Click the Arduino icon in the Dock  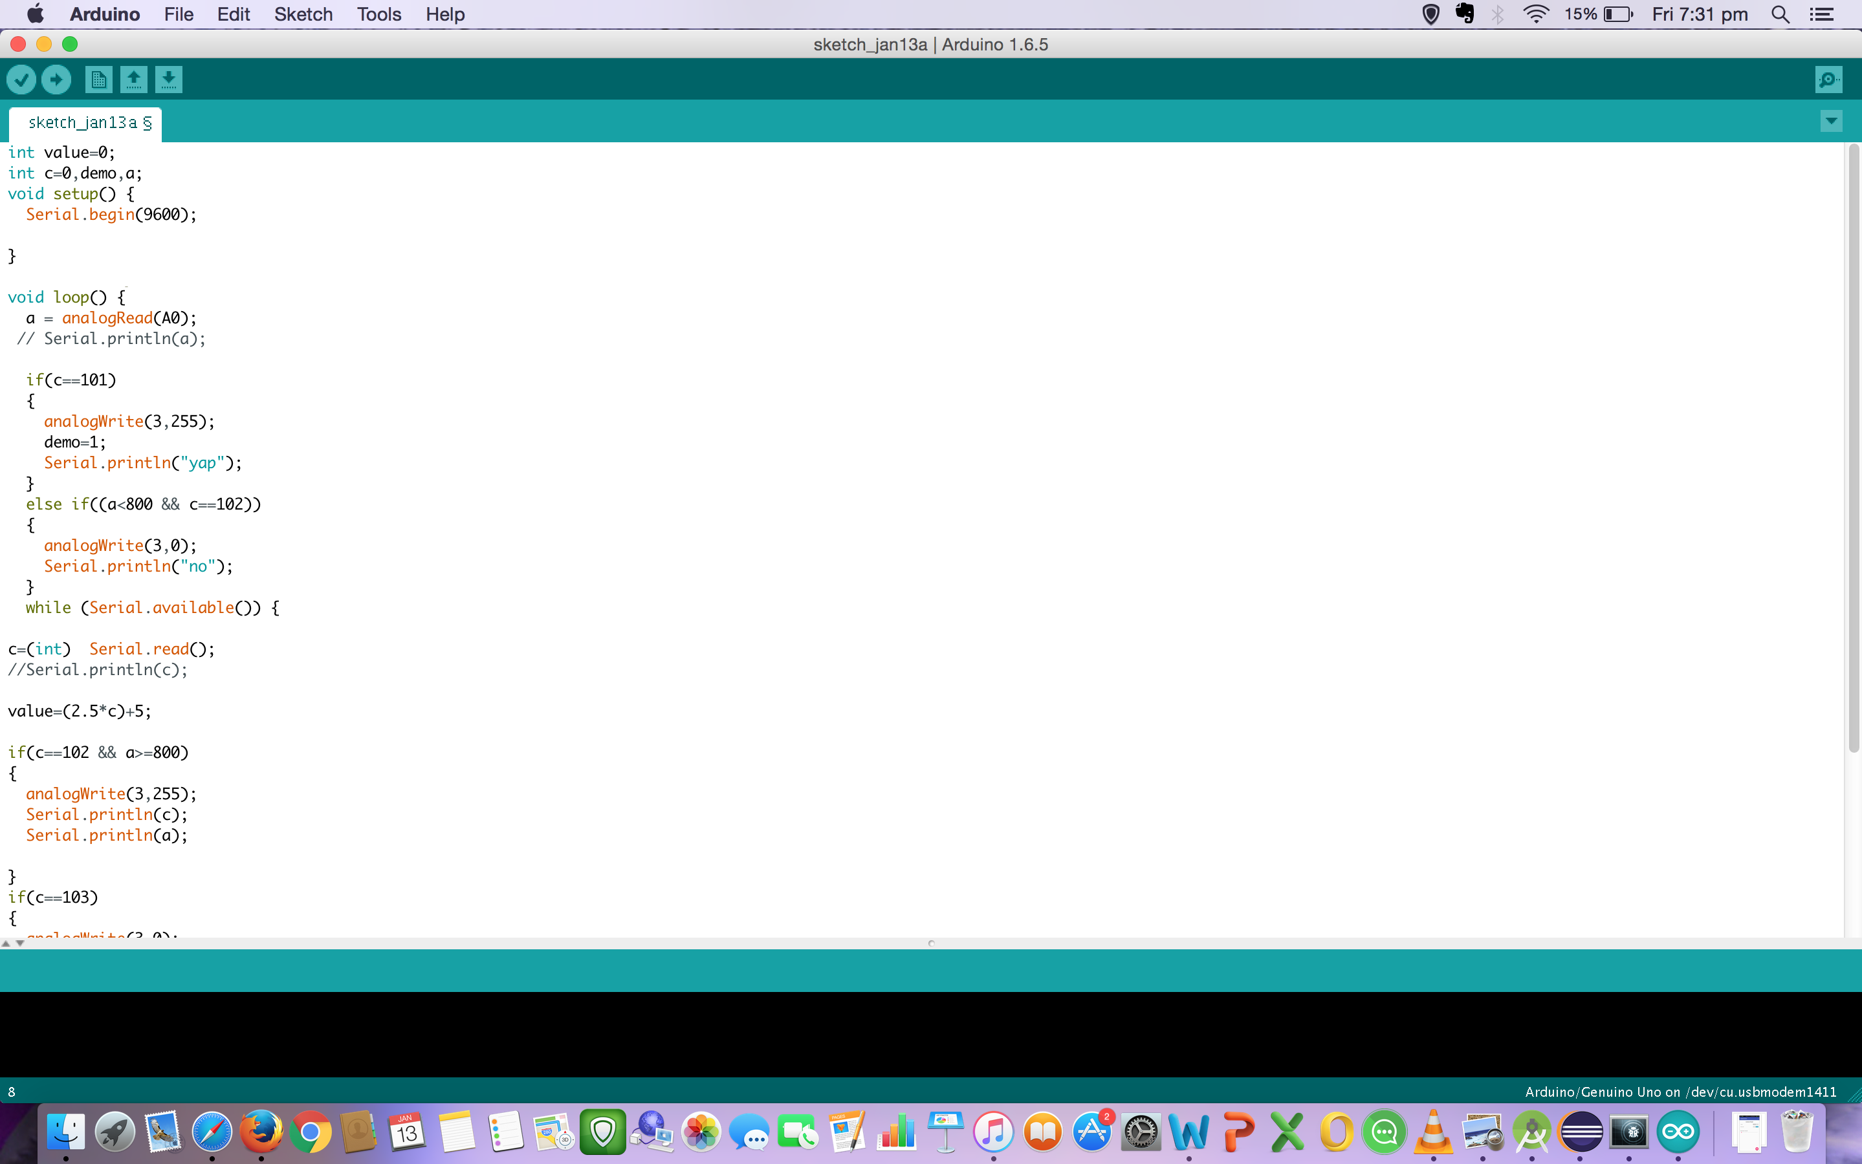(x=1678, y=1132)
